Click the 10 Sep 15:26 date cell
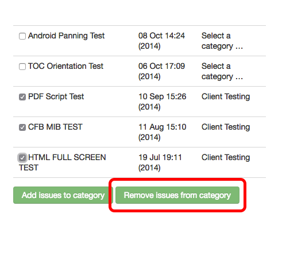Viewport: 282px width, 268px height. pos(163,102)
